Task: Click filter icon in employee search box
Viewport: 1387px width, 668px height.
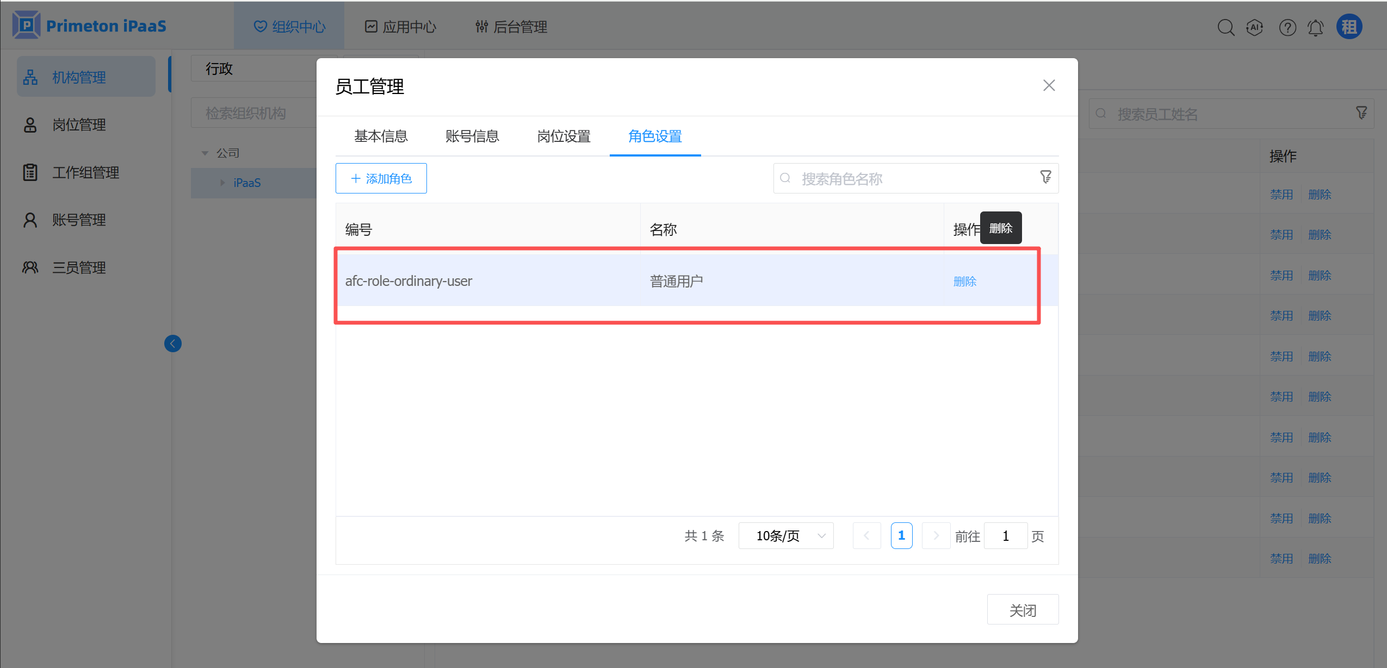Action: pyautogui.click(x=1361, y=113)
